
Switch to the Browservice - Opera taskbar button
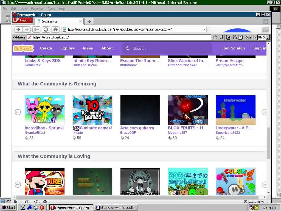[x=71, y=208]
